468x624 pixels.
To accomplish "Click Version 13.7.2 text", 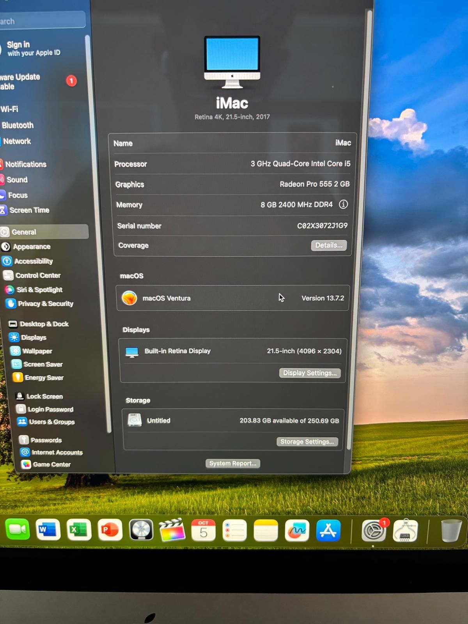I will point(323,298).
